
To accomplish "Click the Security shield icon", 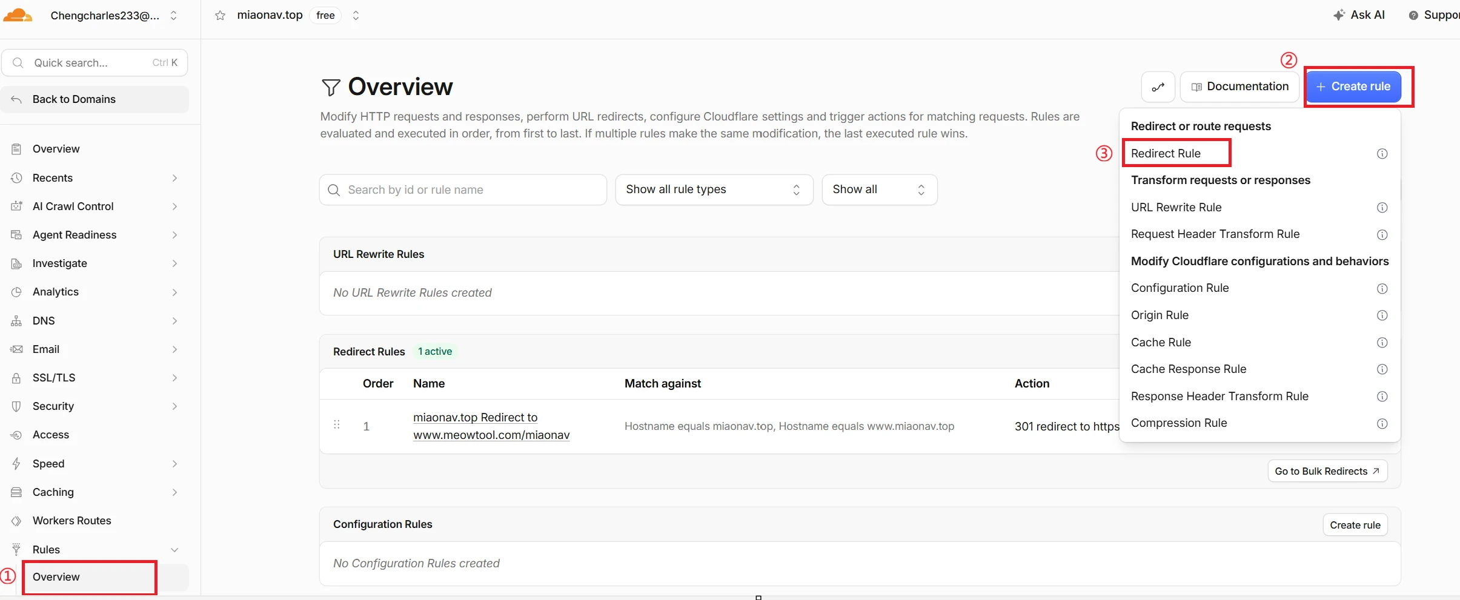I will click(16, 406).
